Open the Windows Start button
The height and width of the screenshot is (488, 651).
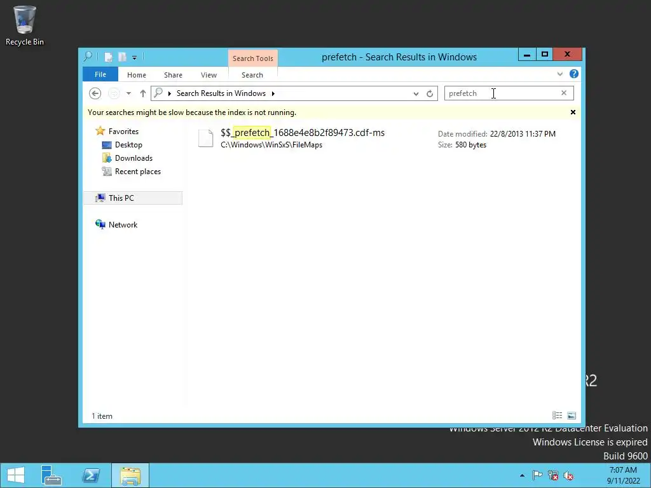click(16, 475)
